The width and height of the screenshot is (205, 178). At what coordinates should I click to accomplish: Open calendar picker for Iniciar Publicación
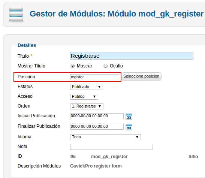pos(129,117)
